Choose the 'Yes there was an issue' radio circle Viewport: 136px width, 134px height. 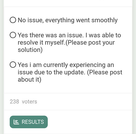[13, 35]
